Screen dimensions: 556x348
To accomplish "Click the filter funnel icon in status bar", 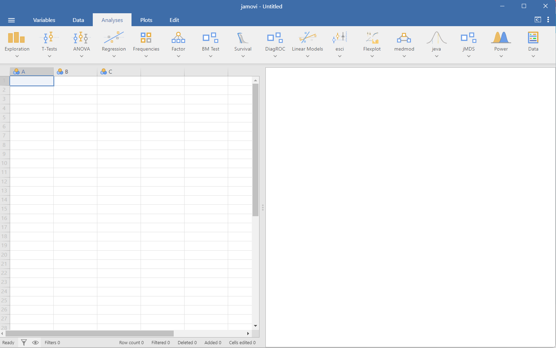I will [24, 342].
